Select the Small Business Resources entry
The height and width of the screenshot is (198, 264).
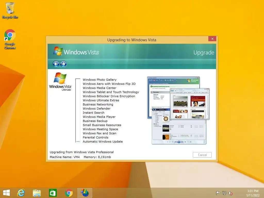coord(102,125)
